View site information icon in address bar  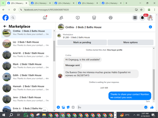(x=21, y=10)
